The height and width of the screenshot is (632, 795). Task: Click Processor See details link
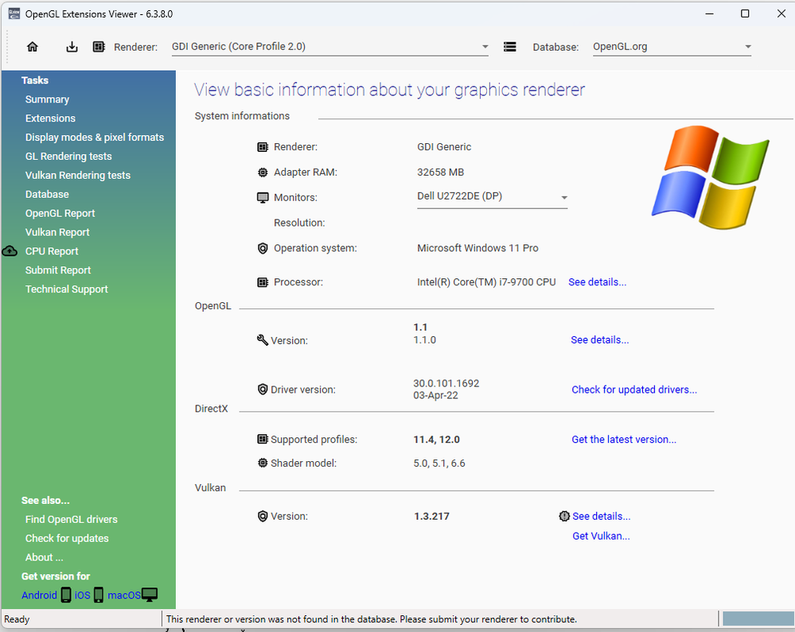[598, 282]
